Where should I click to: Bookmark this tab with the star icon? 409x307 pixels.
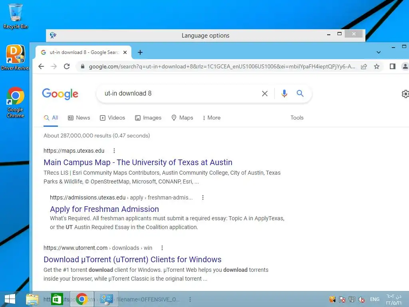[x=377, y=66]
